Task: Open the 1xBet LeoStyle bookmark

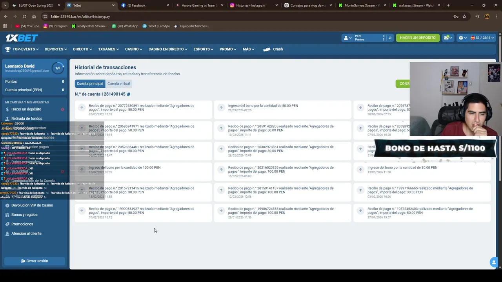Action: 156,26
